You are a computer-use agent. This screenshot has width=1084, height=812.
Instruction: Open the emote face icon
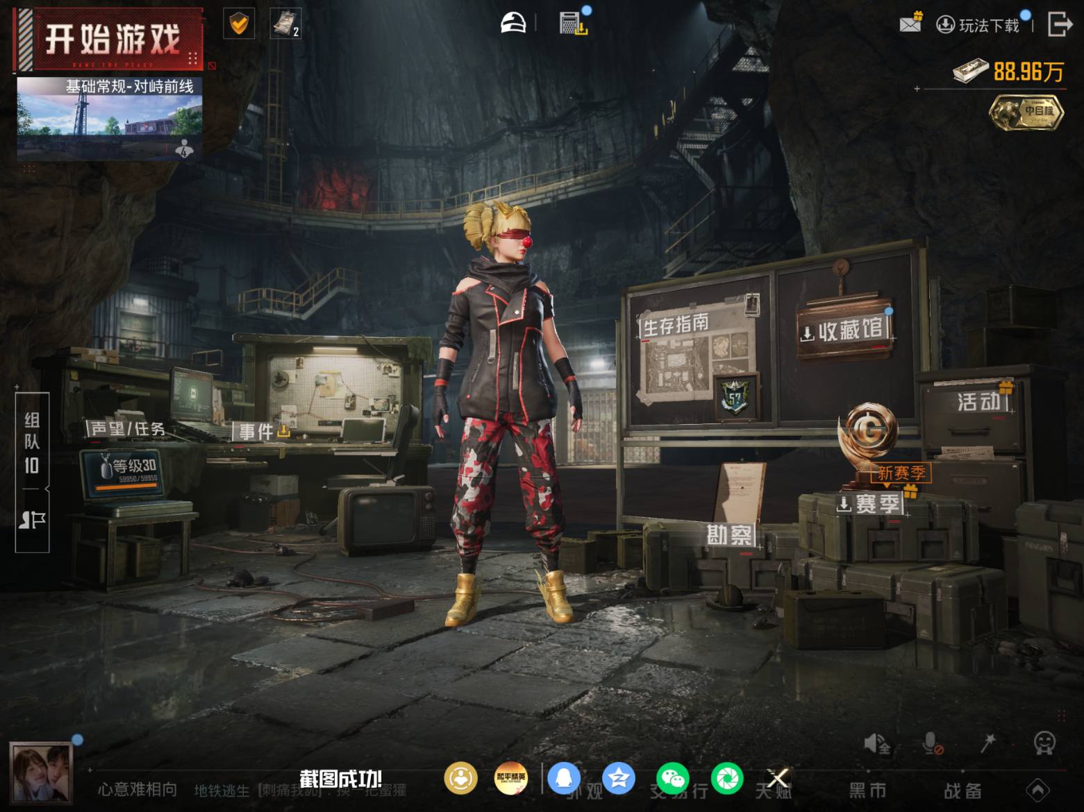1044,743
